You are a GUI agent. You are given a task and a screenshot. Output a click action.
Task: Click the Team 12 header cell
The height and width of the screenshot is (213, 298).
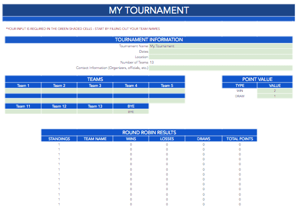pos(59,106)
